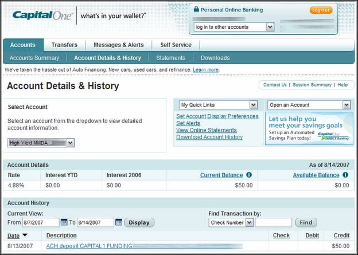358x255 pixels.
Task: Click the Available Balance info icon
Action: 345,175
